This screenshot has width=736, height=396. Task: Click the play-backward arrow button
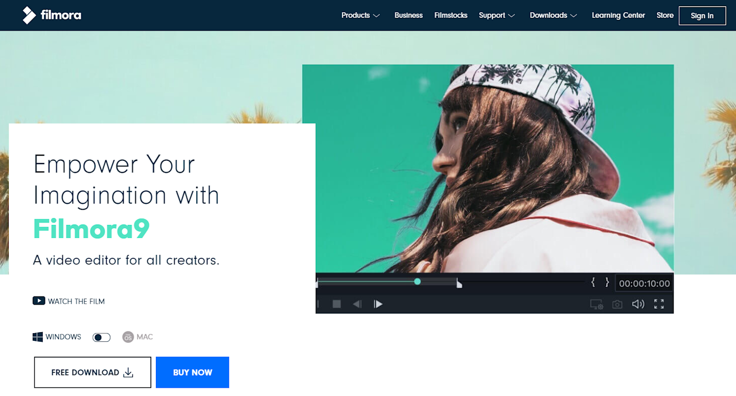357,304
